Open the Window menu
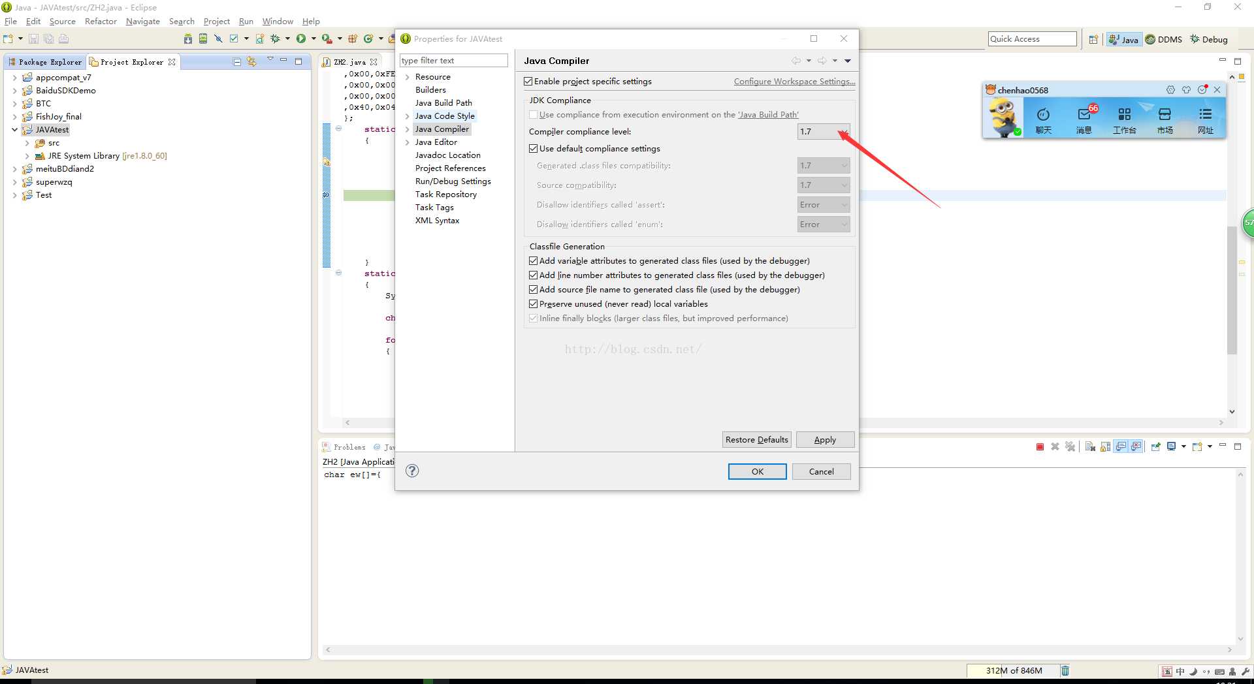The width and height of the screenshot is (1254, 684). point(278,22)
